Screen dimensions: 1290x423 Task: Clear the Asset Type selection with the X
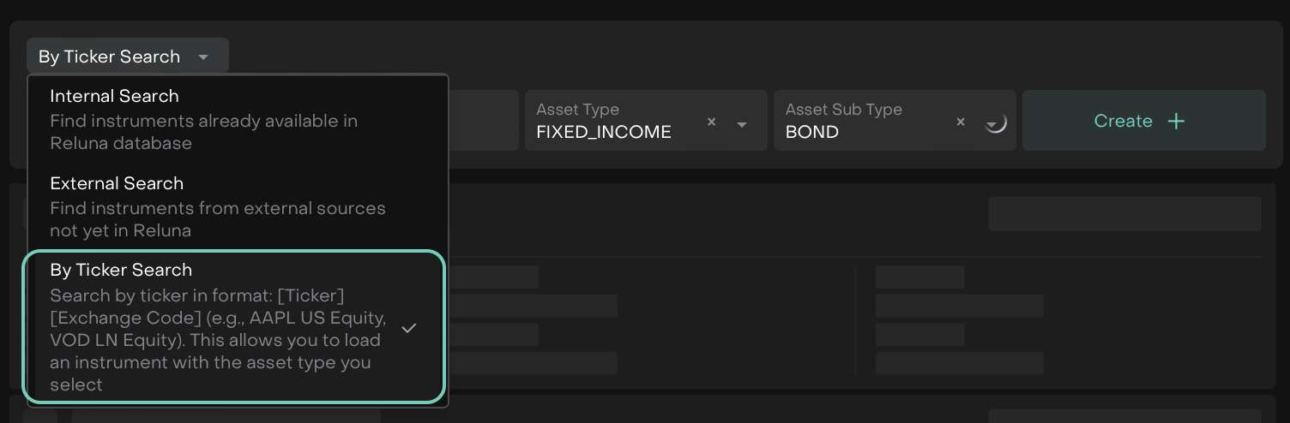[711, 122]
